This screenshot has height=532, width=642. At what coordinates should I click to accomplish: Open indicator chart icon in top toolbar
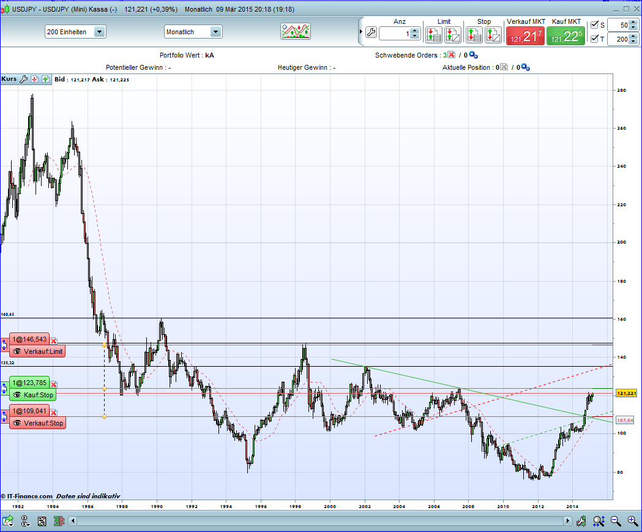click(x=296, y=32)
